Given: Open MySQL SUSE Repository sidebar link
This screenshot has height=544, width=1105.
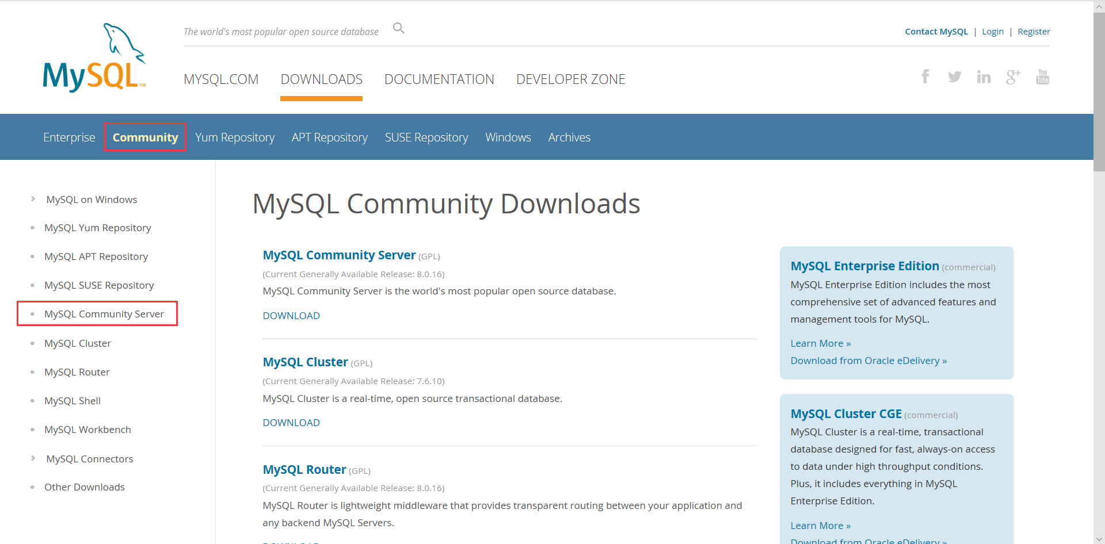Looking at the screenshot, I should click(99, 285).
